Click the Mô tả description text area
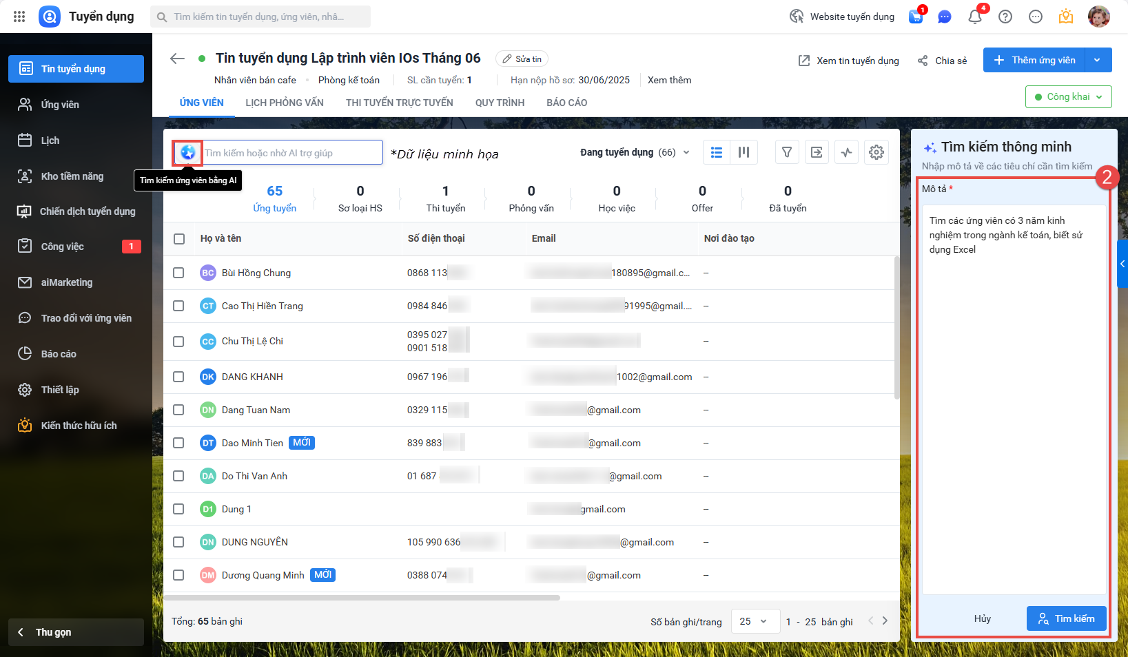Image resolution: width=1128 pixels, height=657 pixels. (1014, 399)
